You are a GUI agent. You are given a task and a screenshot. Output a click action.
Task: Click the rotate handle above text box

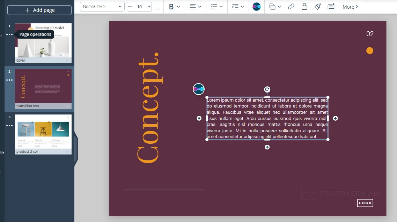(x=267, y=89)
